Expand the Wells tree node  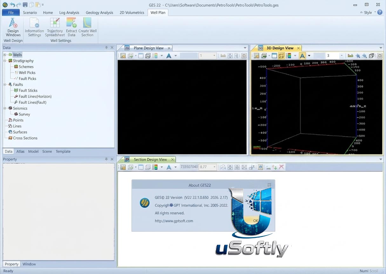click(5, 55)
